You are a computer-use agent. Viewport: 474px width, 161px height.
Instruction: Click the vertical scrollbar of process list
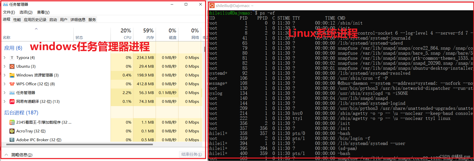point(205,49)
